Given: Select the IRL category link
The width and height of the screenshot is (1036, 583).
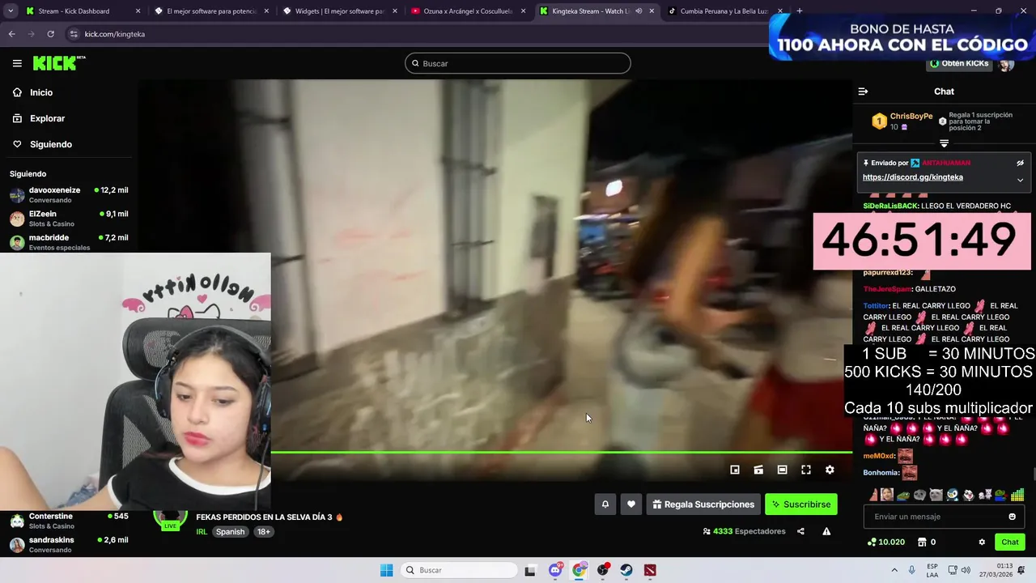Looking at the screenshot, I should 202,532.
